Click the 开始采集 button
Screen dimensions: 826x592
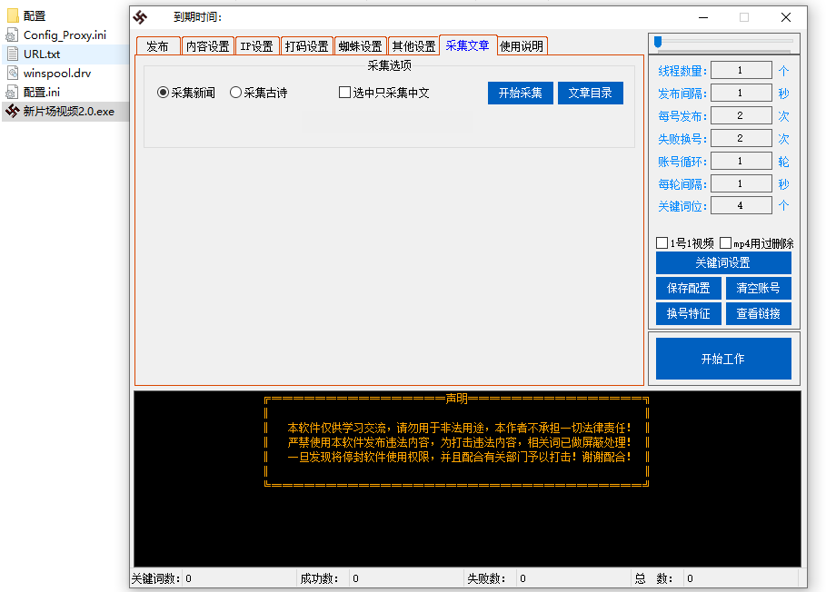click(x=520, y=93)
